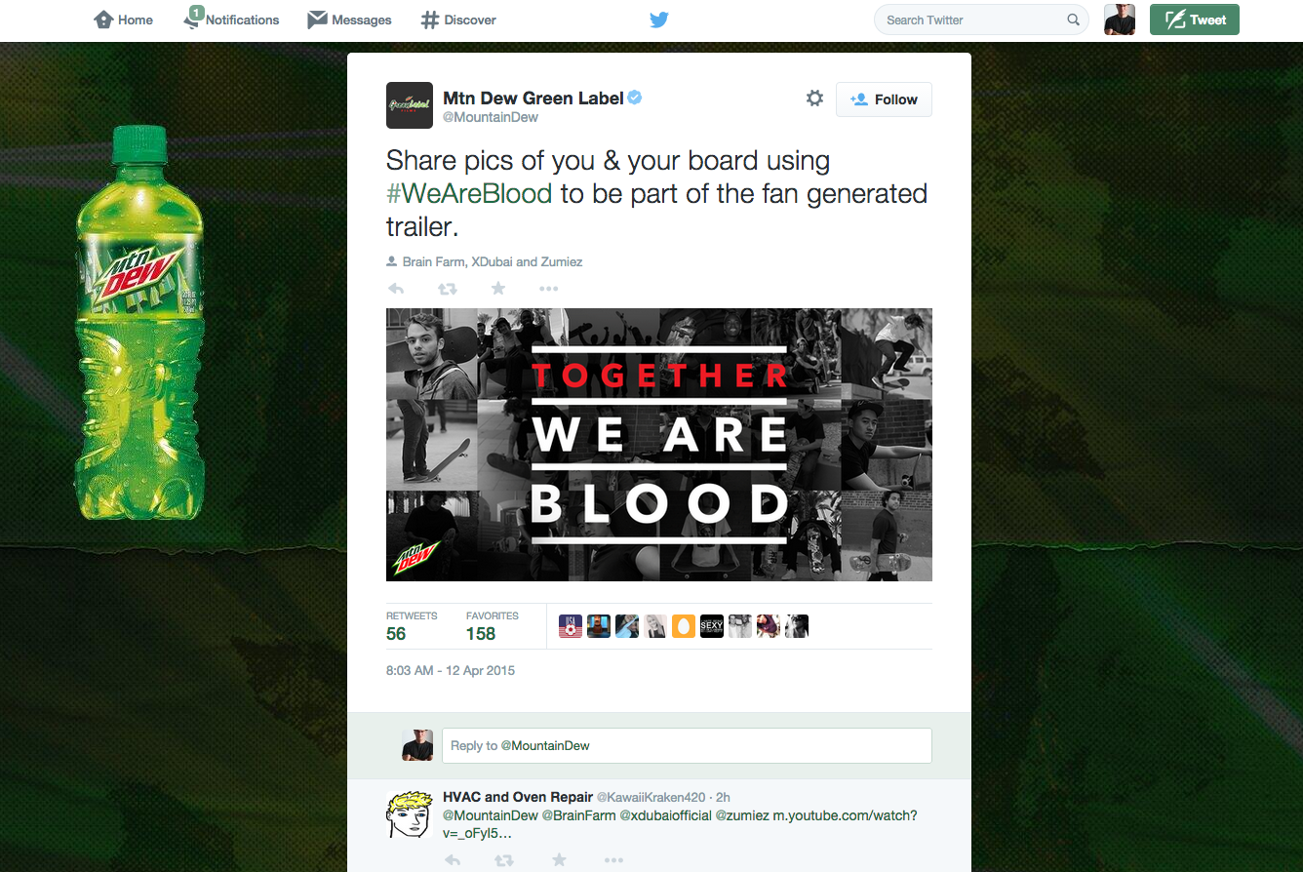Follow Mtn Dew Green Label
1303x872 pixels.
[884, 99]
